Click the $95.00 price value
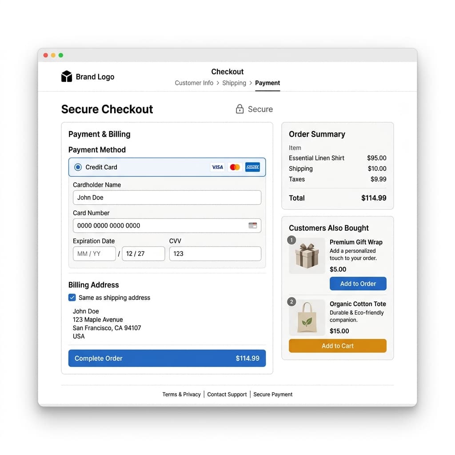Screen dimensions: 455x455 coord(377,158)
